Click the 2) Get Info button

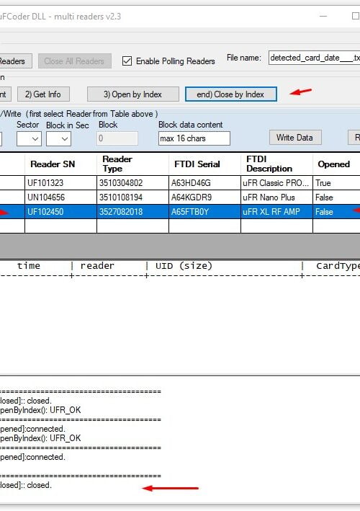point(43,94)
